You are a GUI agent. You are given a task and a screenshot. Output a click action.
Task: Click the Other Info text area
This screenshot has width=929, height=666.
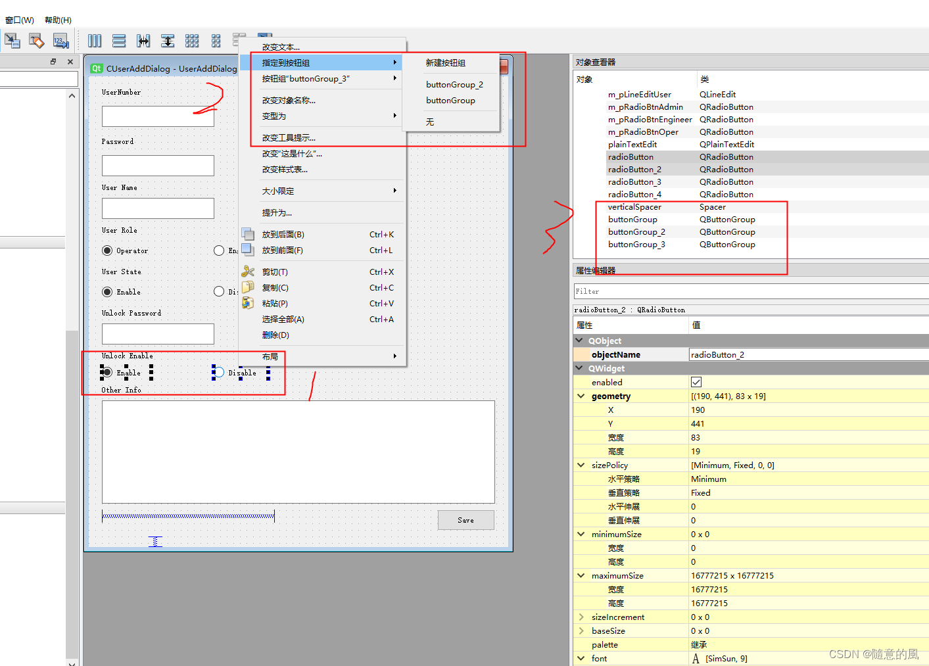(298, 452)
